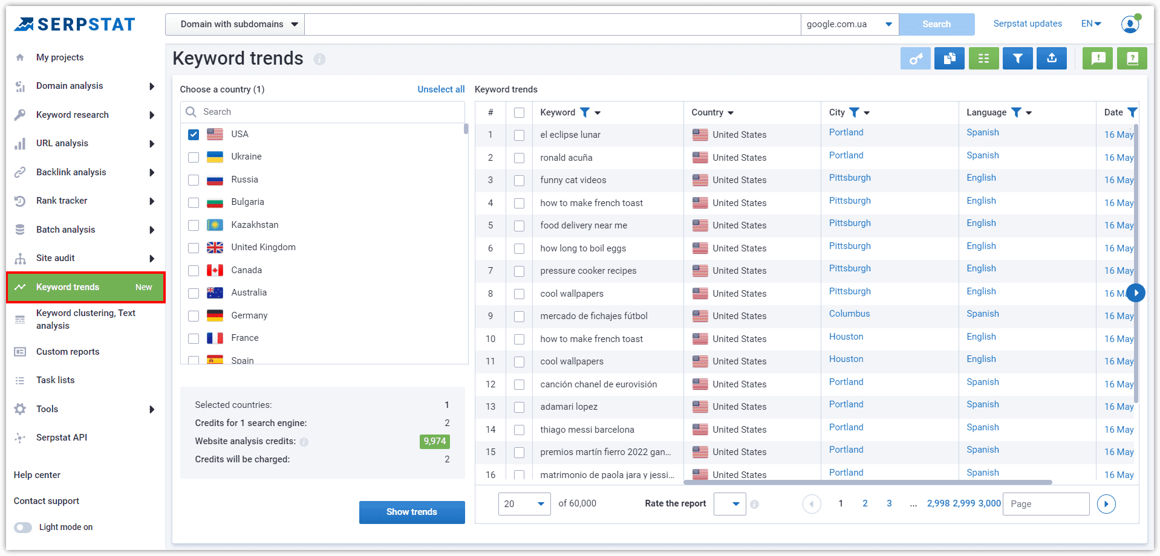Select all rows with header checkbox

[519, 113]
